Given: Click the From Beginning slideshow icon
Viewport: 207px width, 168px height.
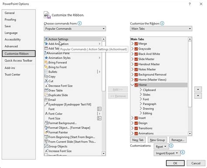Looking at the screenshot, I should click(46, 137).
